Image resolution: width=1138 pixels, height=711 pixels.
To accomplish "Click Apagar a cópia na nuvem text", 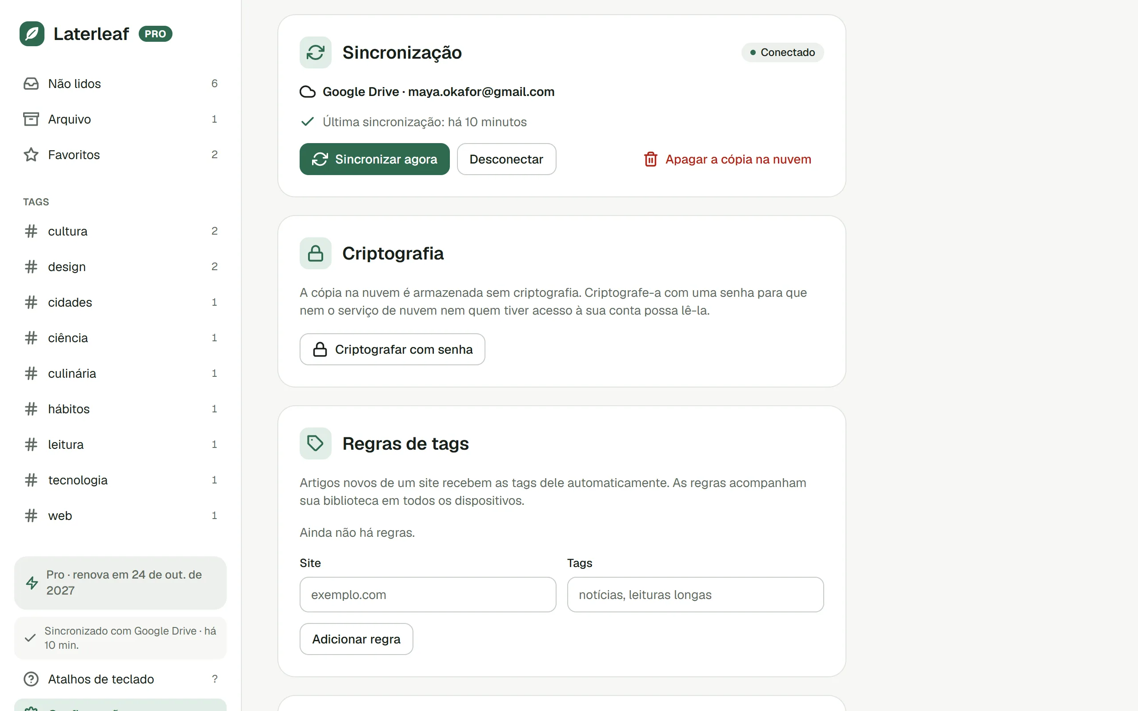I will tap(738, 160).
